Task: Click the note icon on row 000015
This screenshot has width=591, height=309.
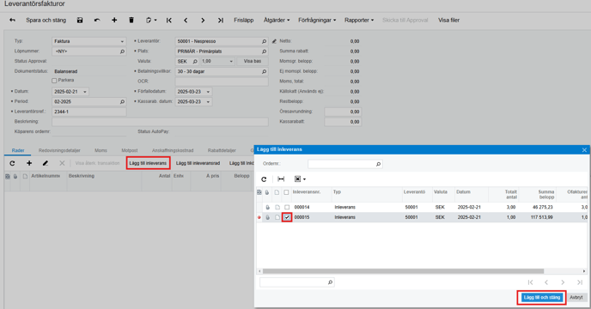Action: [277, 217]
